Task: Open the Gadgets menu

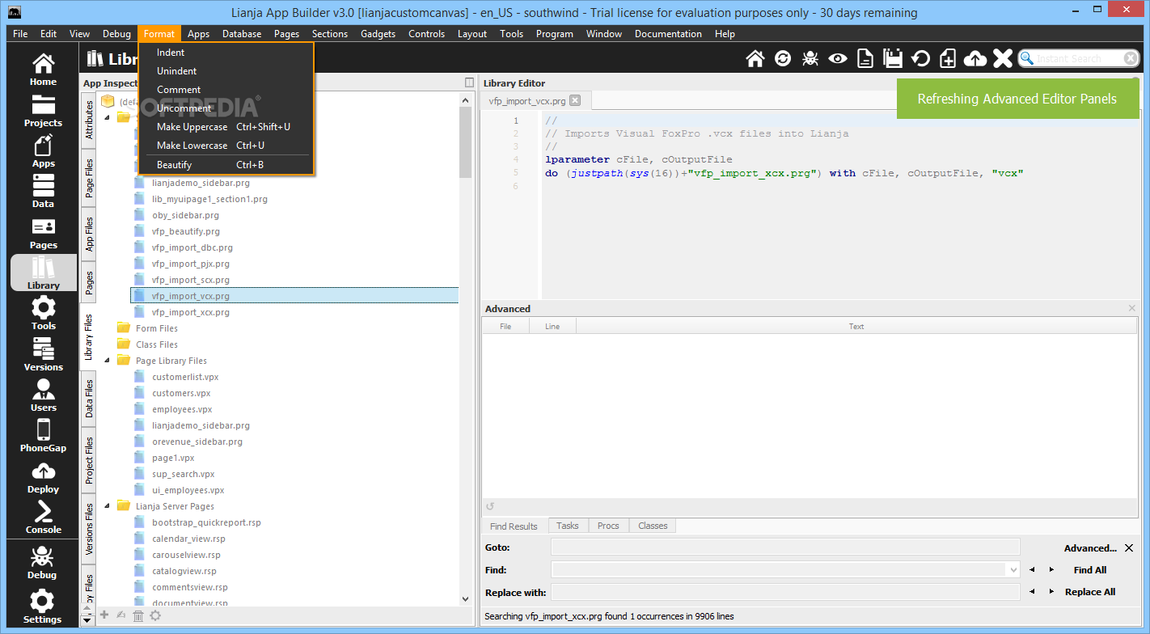Action: coord(378,34)
